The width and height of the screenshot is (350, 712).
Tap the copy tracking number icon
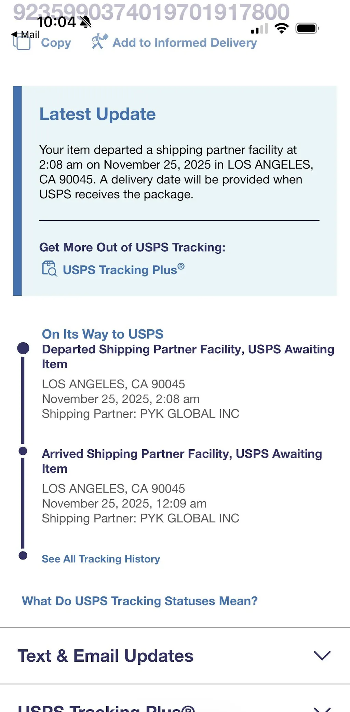(22, 43)
